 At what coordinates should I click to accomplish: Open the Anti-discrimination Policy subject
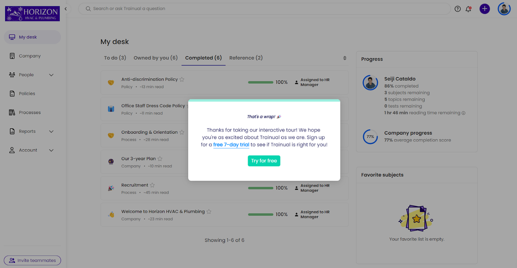(149, 80)
